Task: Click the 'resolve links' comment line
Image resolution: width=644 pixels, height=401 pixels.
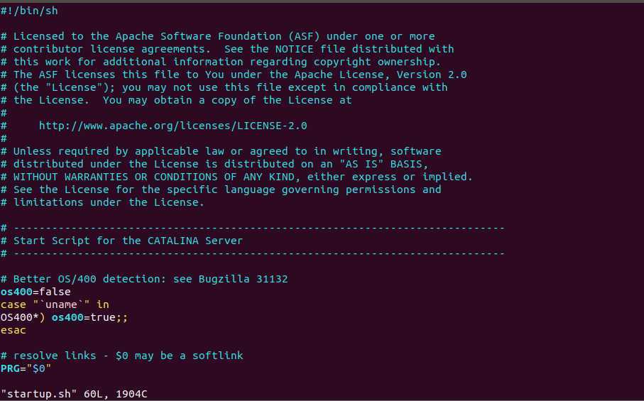Action: pyautogui.click(x=122, y=356)
